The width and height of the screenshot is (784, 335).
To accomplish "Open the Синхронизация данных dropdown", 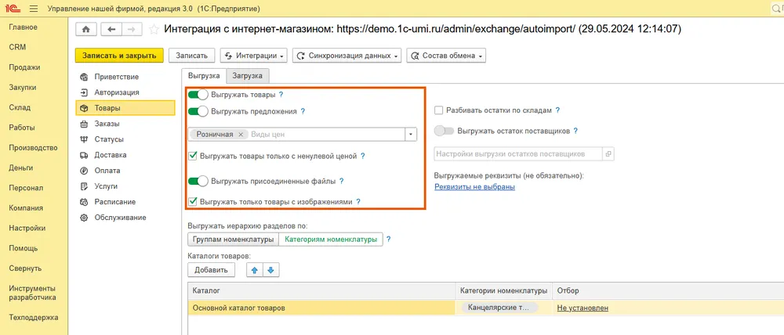I will pyautogui.click(x=348, y=56).
